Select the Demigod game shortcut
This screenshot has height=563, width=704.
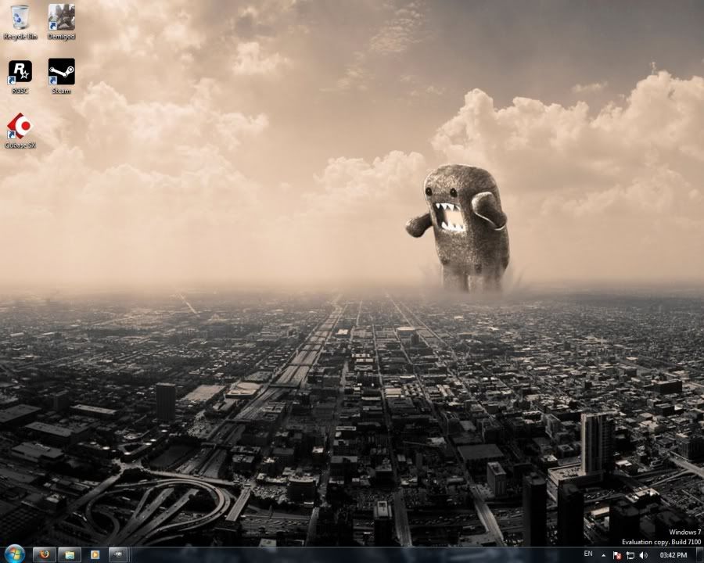pos(61,19)
